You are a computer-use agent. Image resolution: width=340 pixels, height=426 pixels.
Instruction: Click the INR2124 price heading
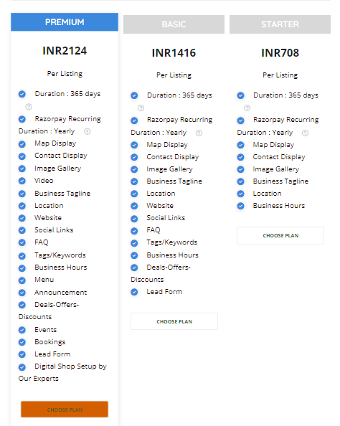(65, 51)
